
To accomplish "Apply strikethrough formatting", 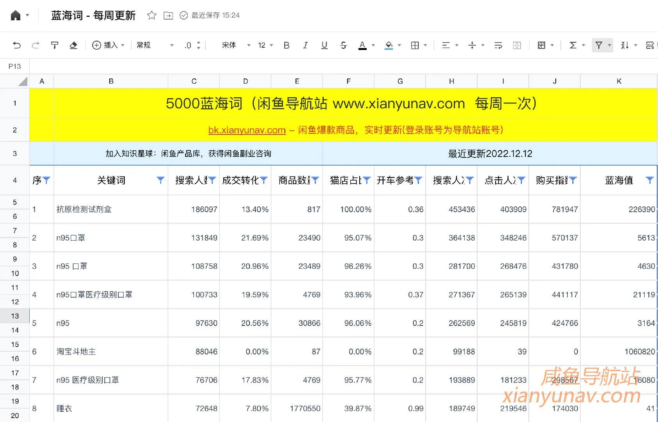I will click(x=343, y=45).
